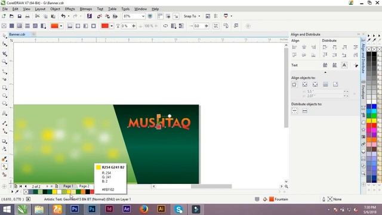
Task: Open the application launcher dropdown arrow
Action: 231,16
